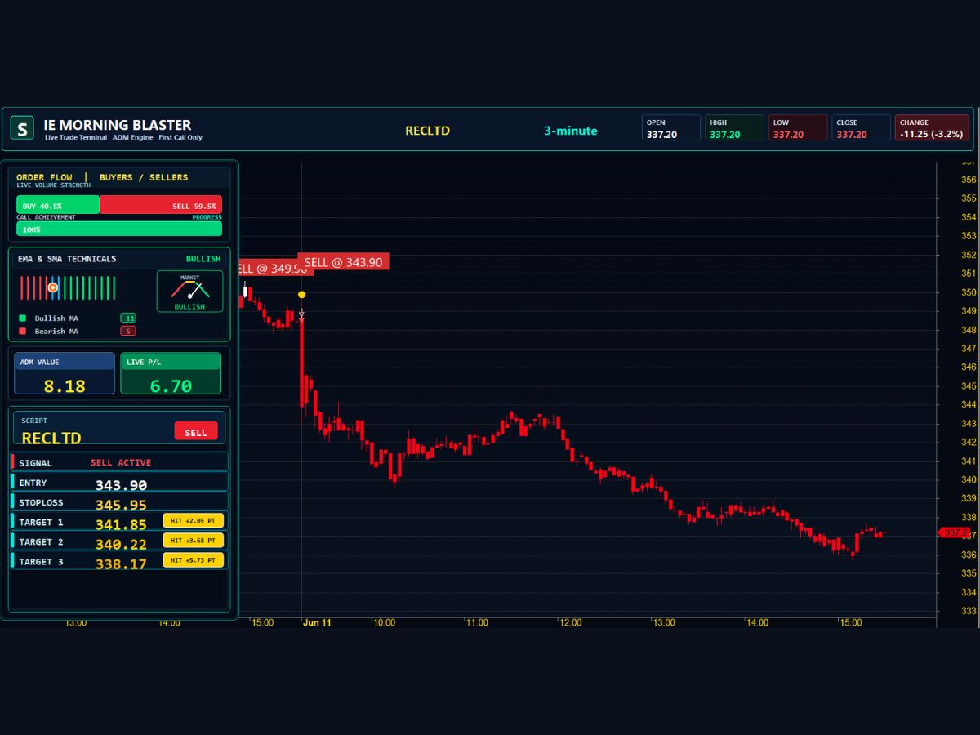Click the SELL @ 343.90 chart label

(343, 261)
